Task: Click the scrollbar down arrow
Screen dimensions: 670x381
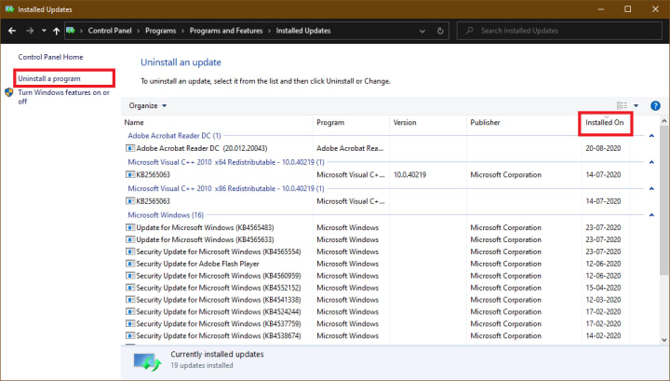Action: point(664,340)
